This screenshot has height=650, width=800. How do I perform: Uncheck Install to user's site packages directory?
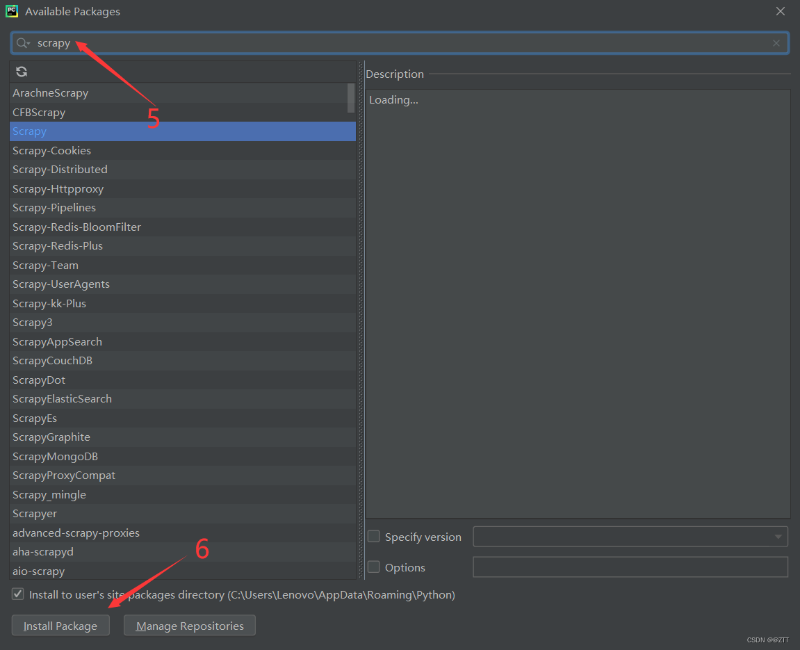(x=18, y=594)
